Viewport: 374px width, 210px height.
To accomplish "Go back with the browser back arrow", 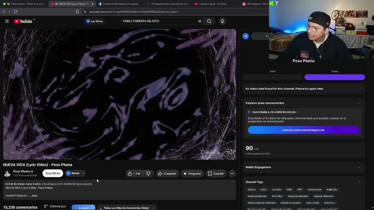I will coord(4,12).
